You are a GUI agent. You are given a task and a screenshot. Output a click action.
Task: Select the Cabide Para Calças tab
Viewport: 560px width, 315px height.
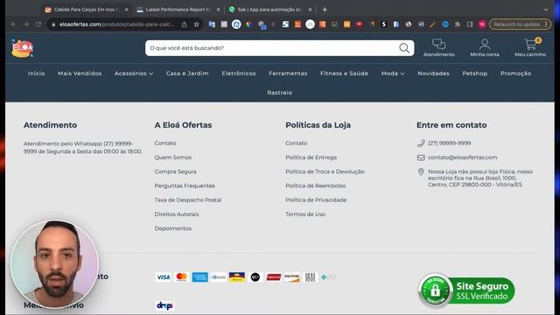(x=86, y=10)
